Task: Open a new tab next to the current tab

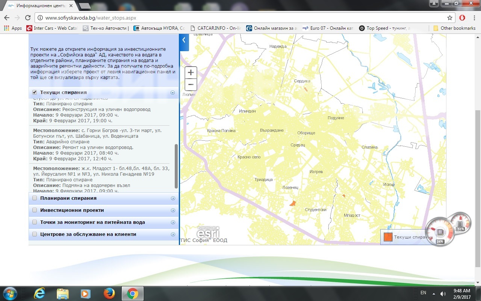Action: coord(85,6)
